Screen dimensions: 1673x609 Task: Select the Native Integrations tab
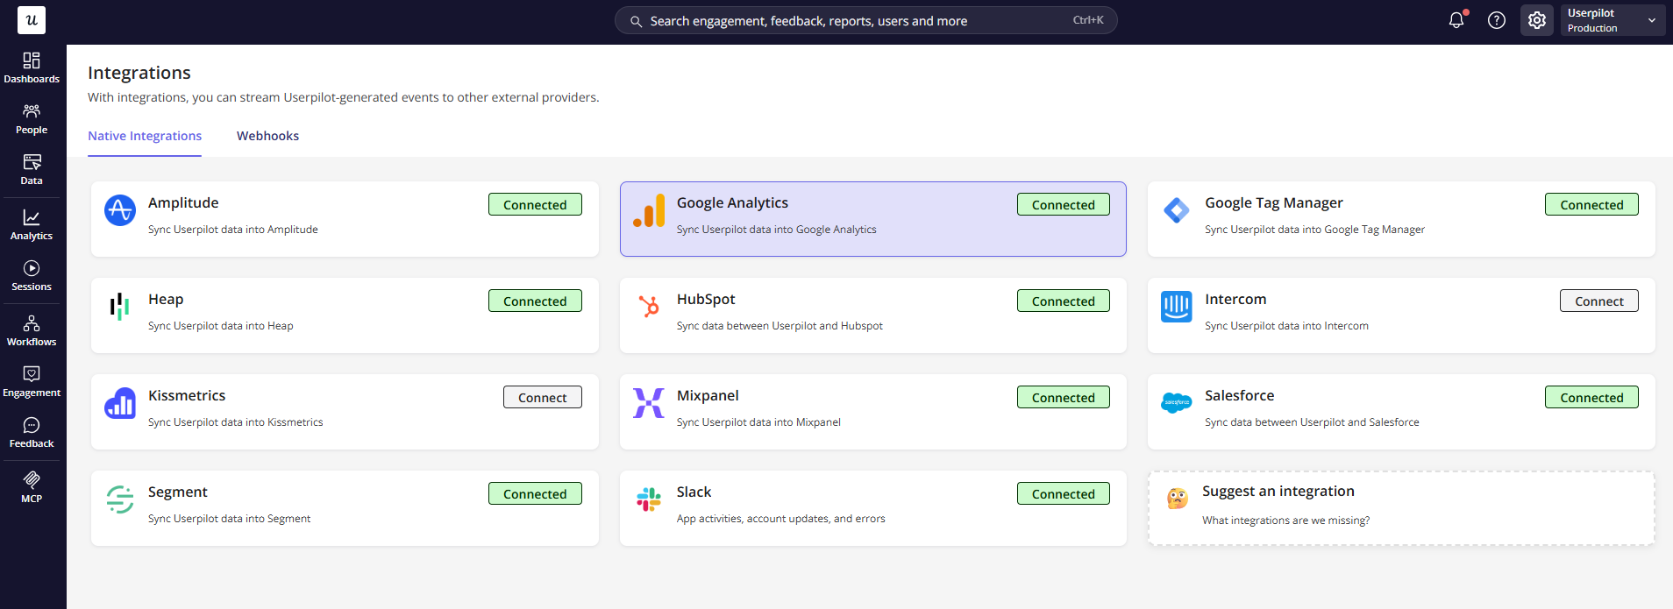(145, 136)
